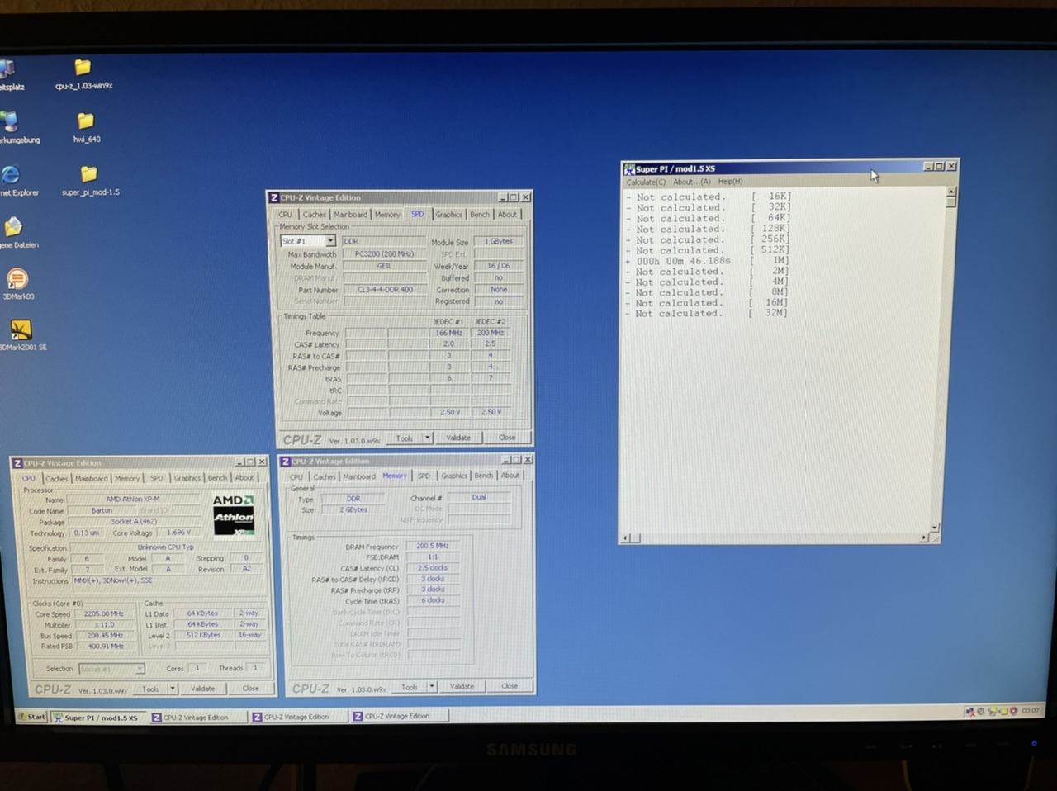Viewport: 1057px width, 791px height.
Task: Click the AMD Athlon logo in CPU-Z
Action: (233, 516)
